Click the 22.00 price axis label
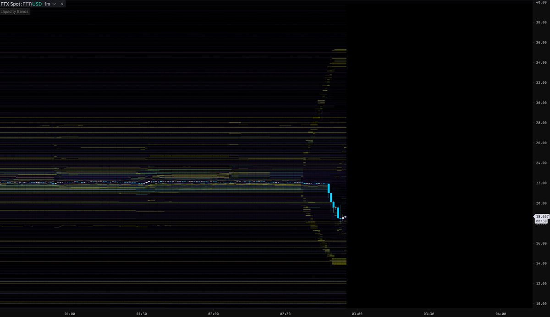The height and width of the screenshot is (317, 550). (x=542, y=182)
